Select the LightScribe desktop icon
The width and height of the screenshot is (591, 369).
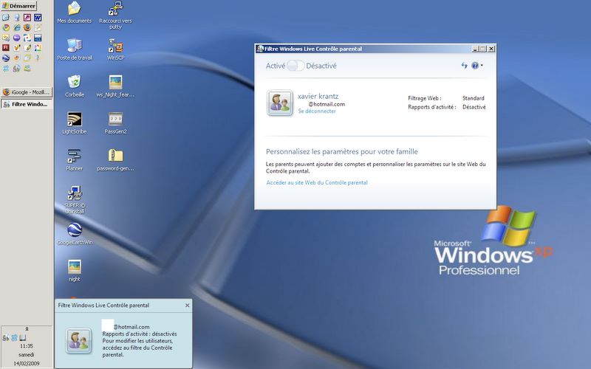(x=75, y=123)
